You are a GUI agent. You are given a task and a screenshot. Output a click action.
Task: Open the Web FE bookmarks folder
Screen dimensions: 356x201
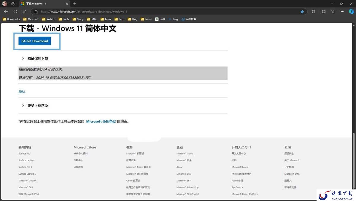pos(48,19)
